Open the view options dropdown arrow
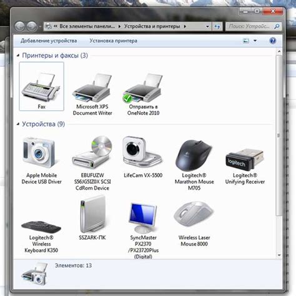296x296 pixels. click(255, 41)
